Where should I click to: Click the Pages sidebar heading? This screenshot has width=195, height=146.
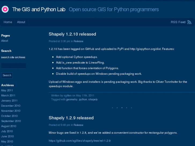(x=5, y=36)
